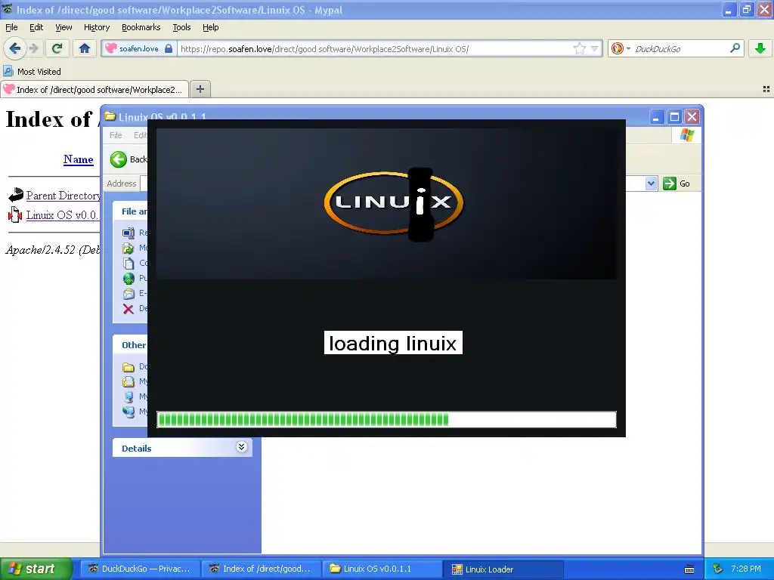Screen dimensions: 774x580
Task: Open the File menu in Mypal
Action: (11, 27)
